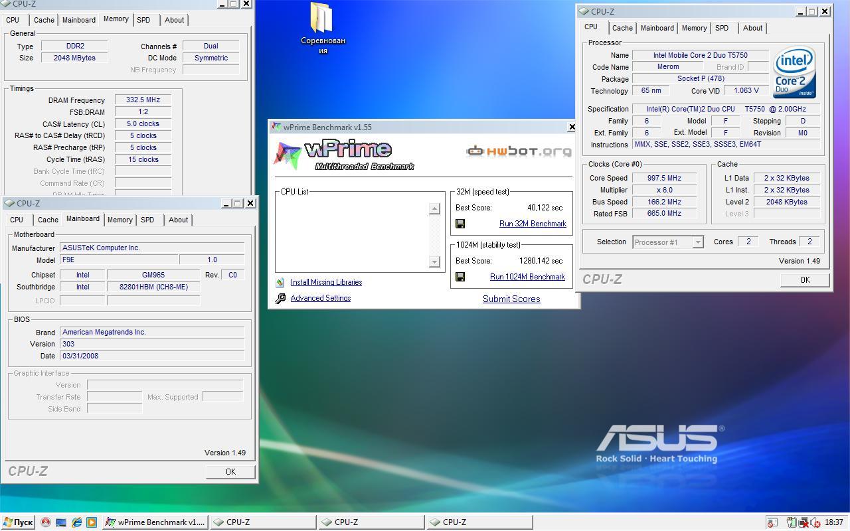The width and height of the screenshot is (850, 531).
Task: Click the Name field Intel Mobile Core 2 Duo T5750
Action: coord(700,55)
